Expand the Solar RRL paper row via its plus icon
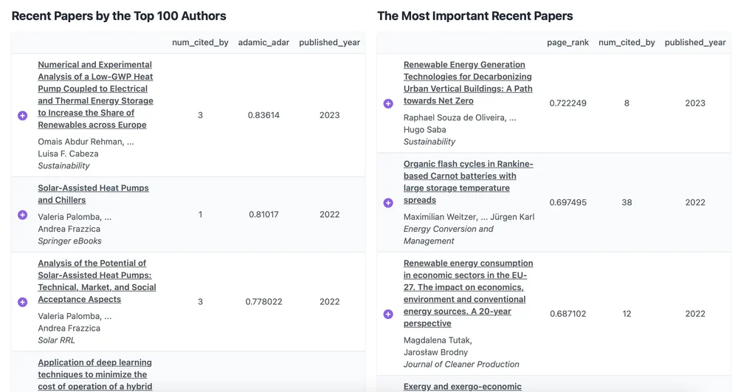Viewport: 738px width, 392px height. pyautogui.click(x=23, y=302)
